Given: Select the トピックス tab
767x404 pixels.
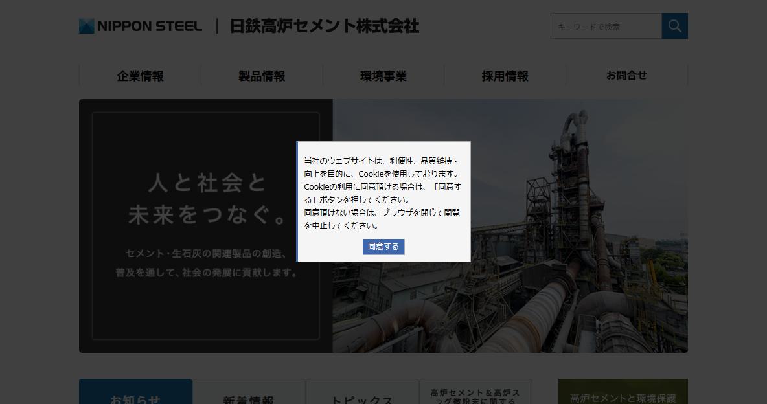Looking at the screenshot, I should pyautogui.click(x=362, y=392).
